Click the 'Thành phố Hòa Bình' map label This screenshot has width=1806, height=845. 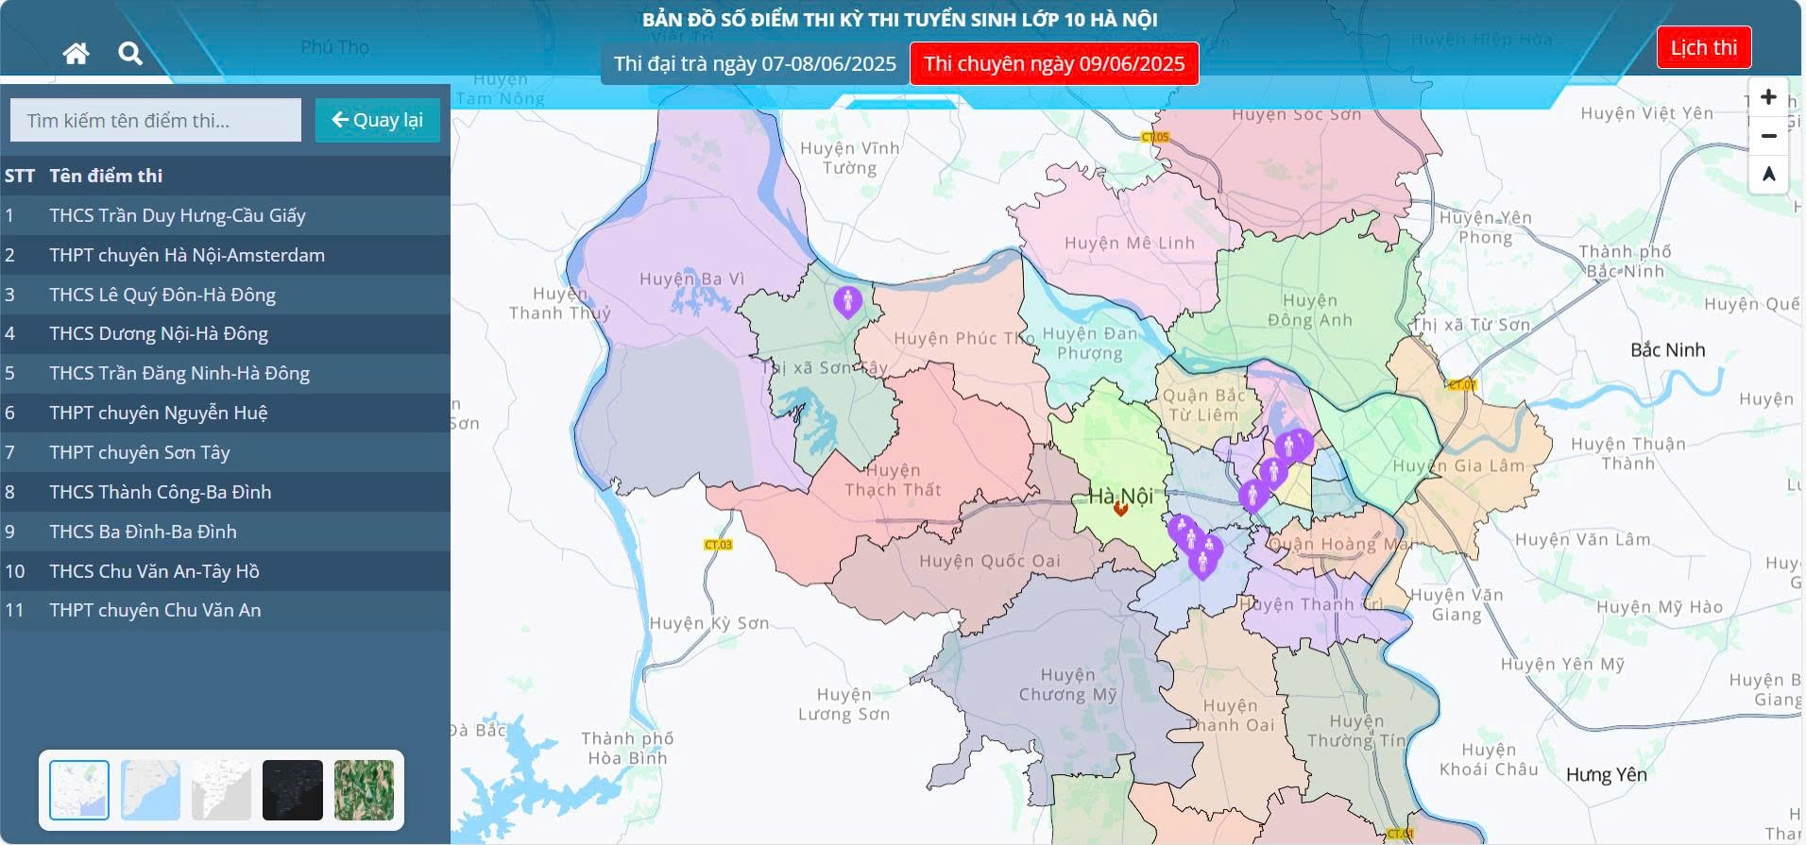point(627,748)
